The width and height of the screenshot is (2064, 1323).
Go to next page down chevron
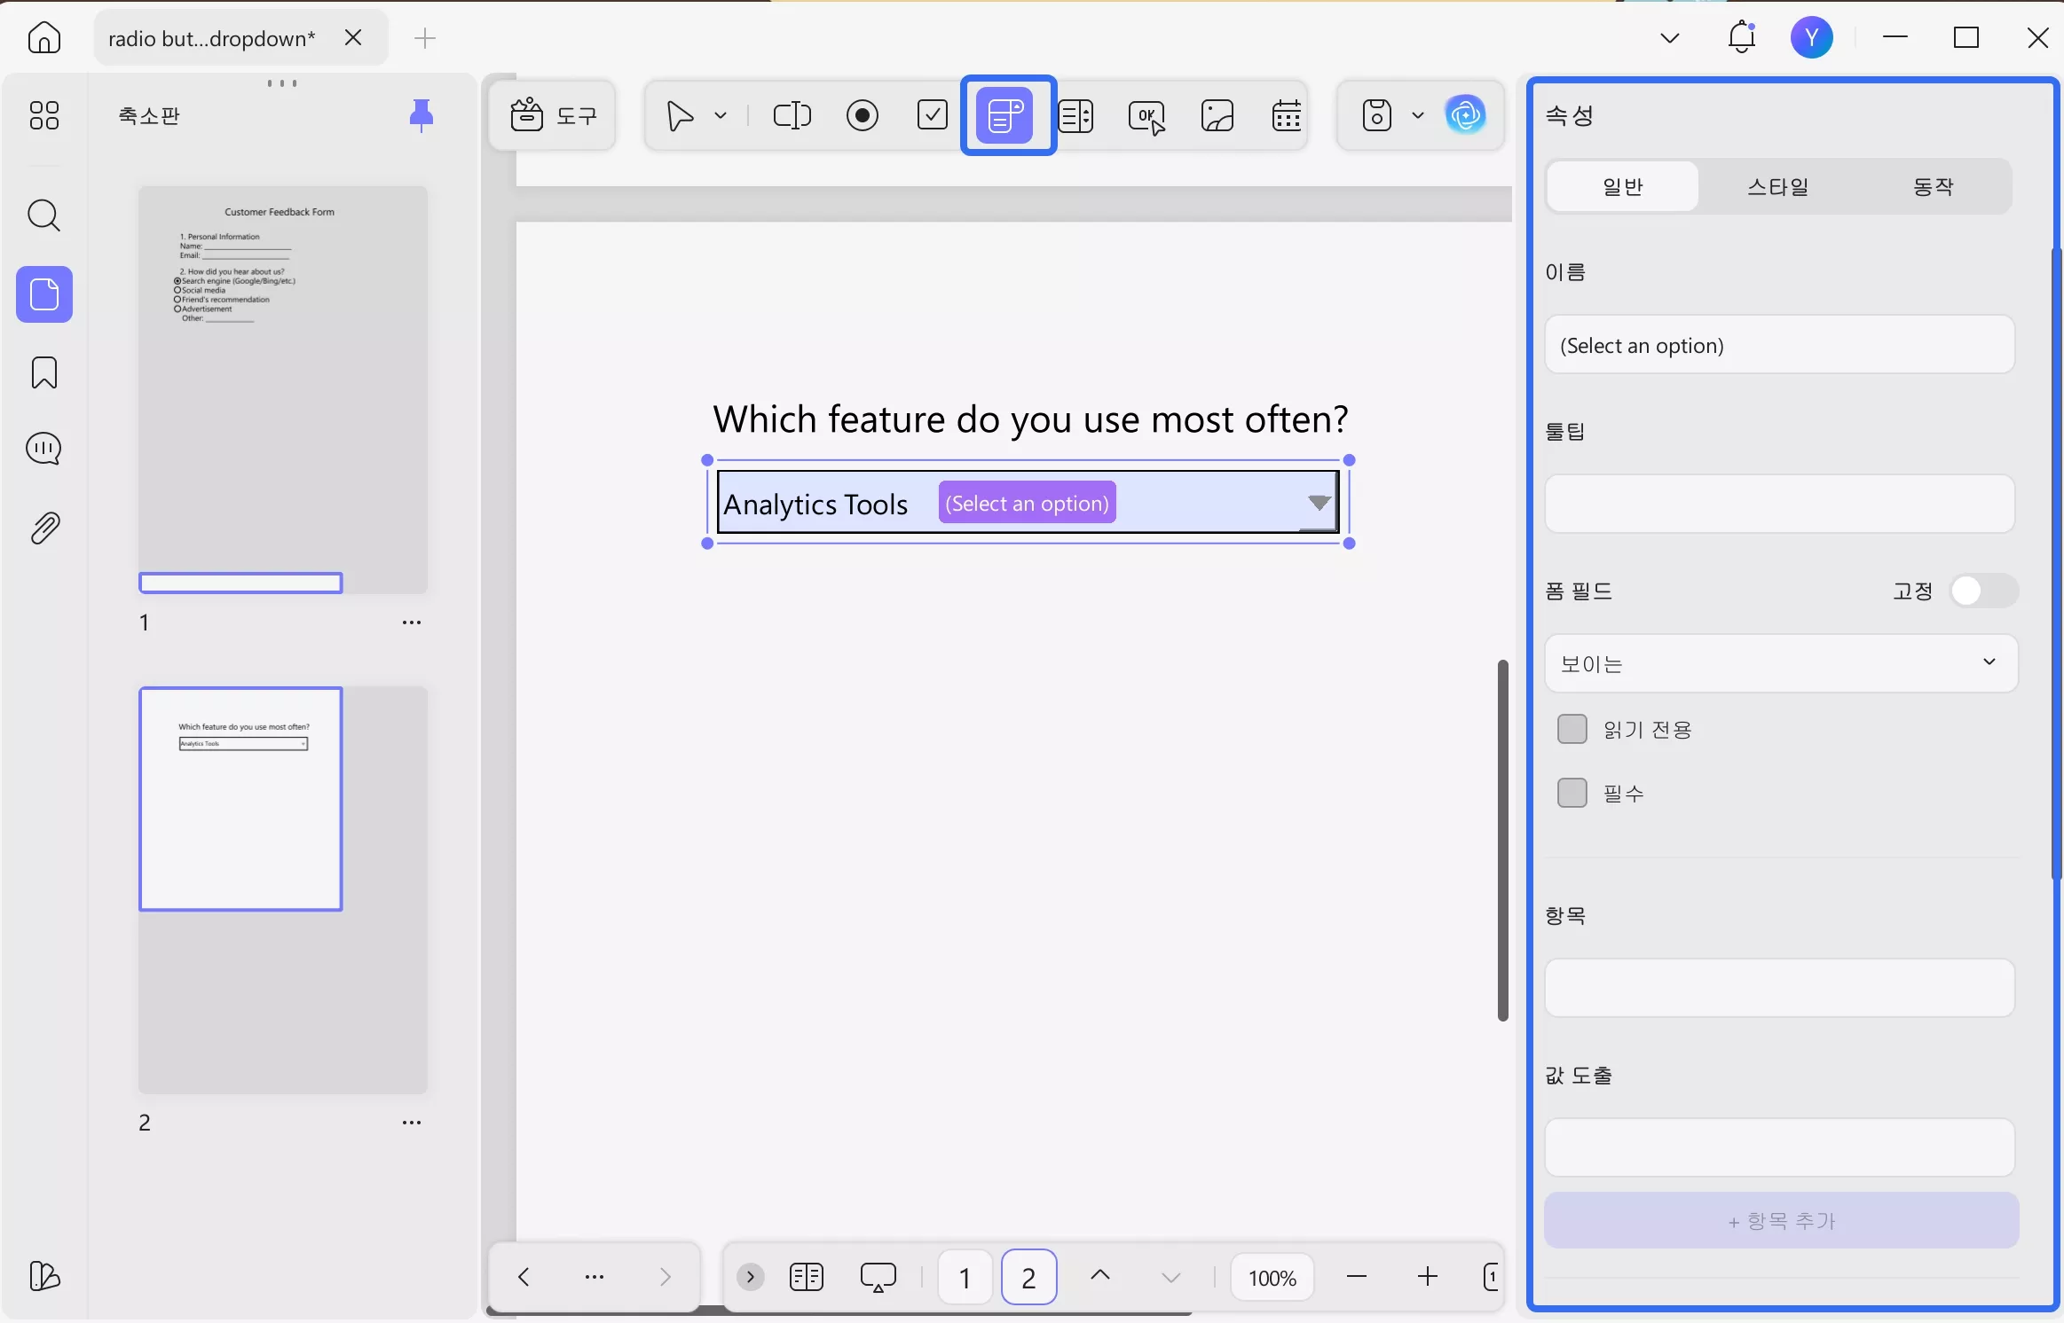tap(1170, 1278)
